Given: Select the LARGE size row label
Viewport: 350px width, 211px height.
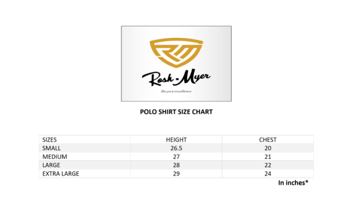Looking at the screenshot, I should (51, 166).
